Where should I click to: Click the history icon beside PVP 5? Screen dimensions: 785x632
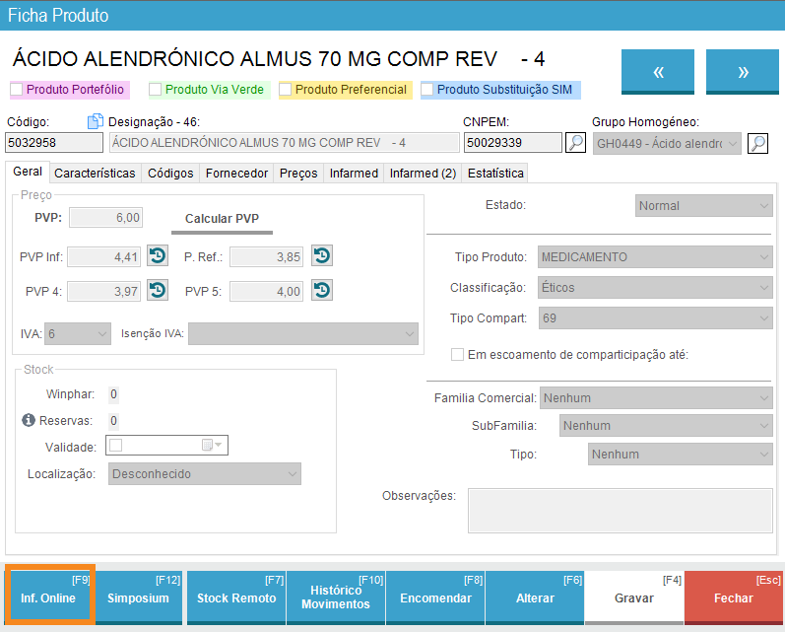point(321,291)
